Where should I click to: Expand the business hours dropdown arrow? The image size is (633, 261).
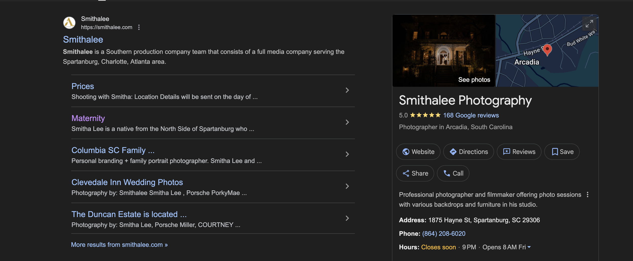529,247
